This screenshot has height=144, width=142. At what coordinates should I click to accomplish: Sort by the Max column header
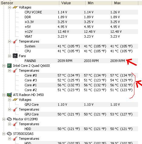[x=125, y=3]
